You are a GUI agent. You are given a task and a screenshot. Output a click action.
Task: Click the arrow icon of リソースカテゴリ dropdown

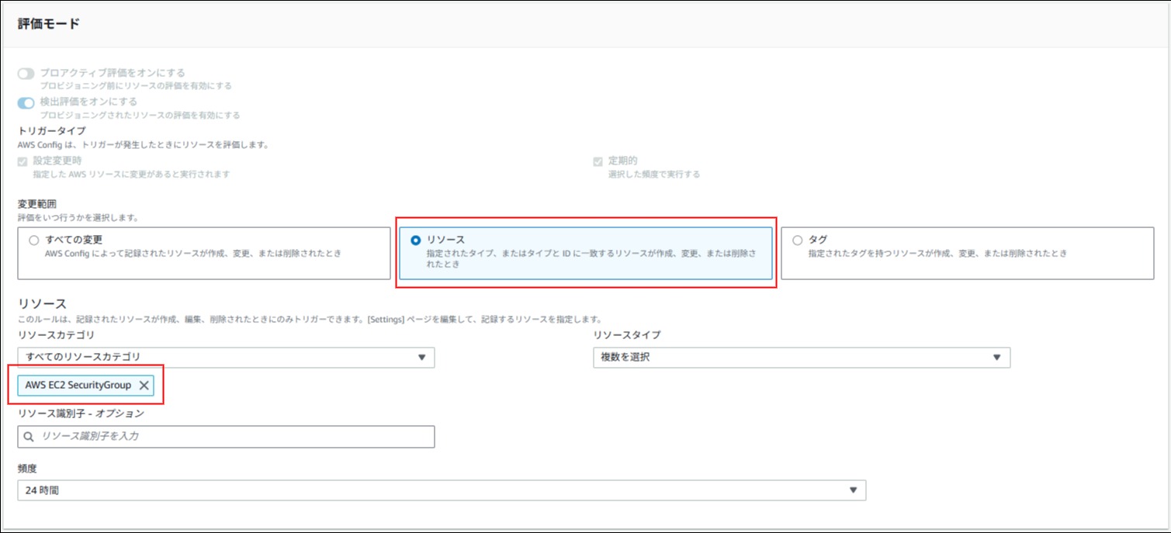tap(422, 358)
